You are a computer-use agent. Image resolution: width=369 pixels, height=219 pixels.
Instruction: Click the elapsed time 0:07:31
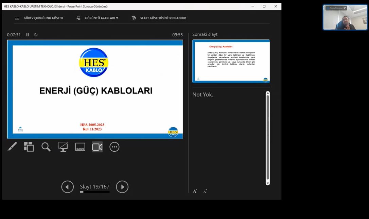[x=14, y=35]
